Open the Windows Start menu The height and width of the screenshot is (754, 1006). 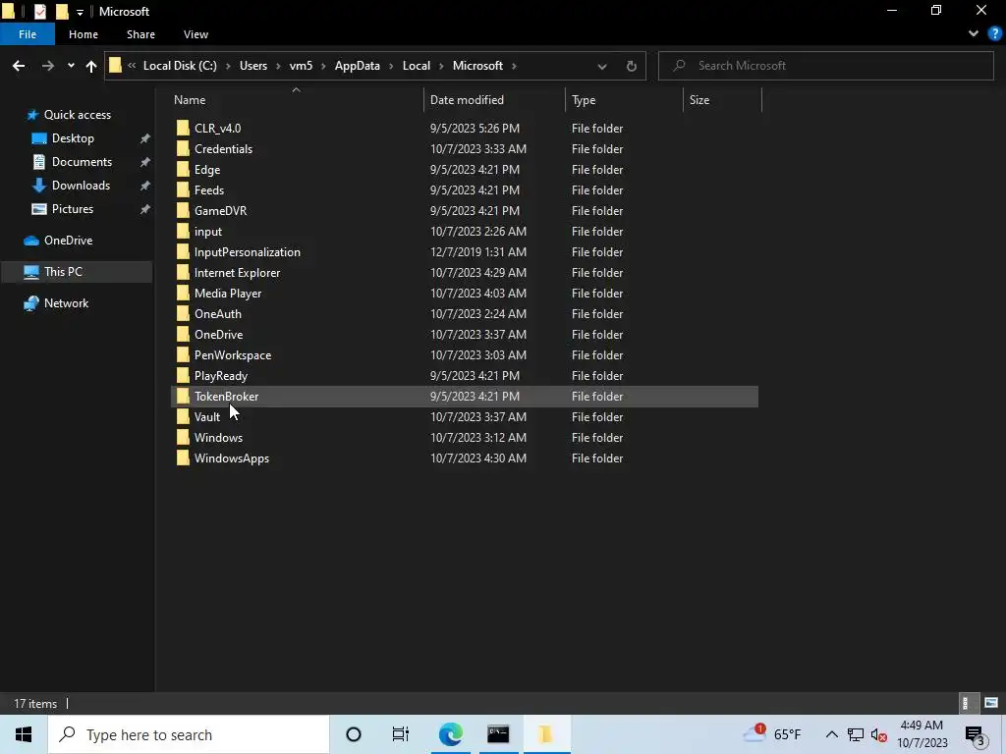[x=24, y=734]
